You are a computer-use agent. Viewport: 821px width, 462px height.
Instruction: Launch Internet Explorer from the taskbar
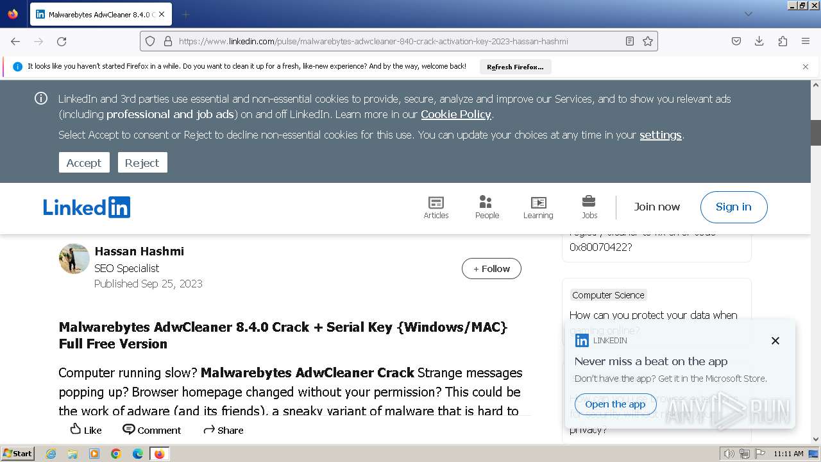51,454
